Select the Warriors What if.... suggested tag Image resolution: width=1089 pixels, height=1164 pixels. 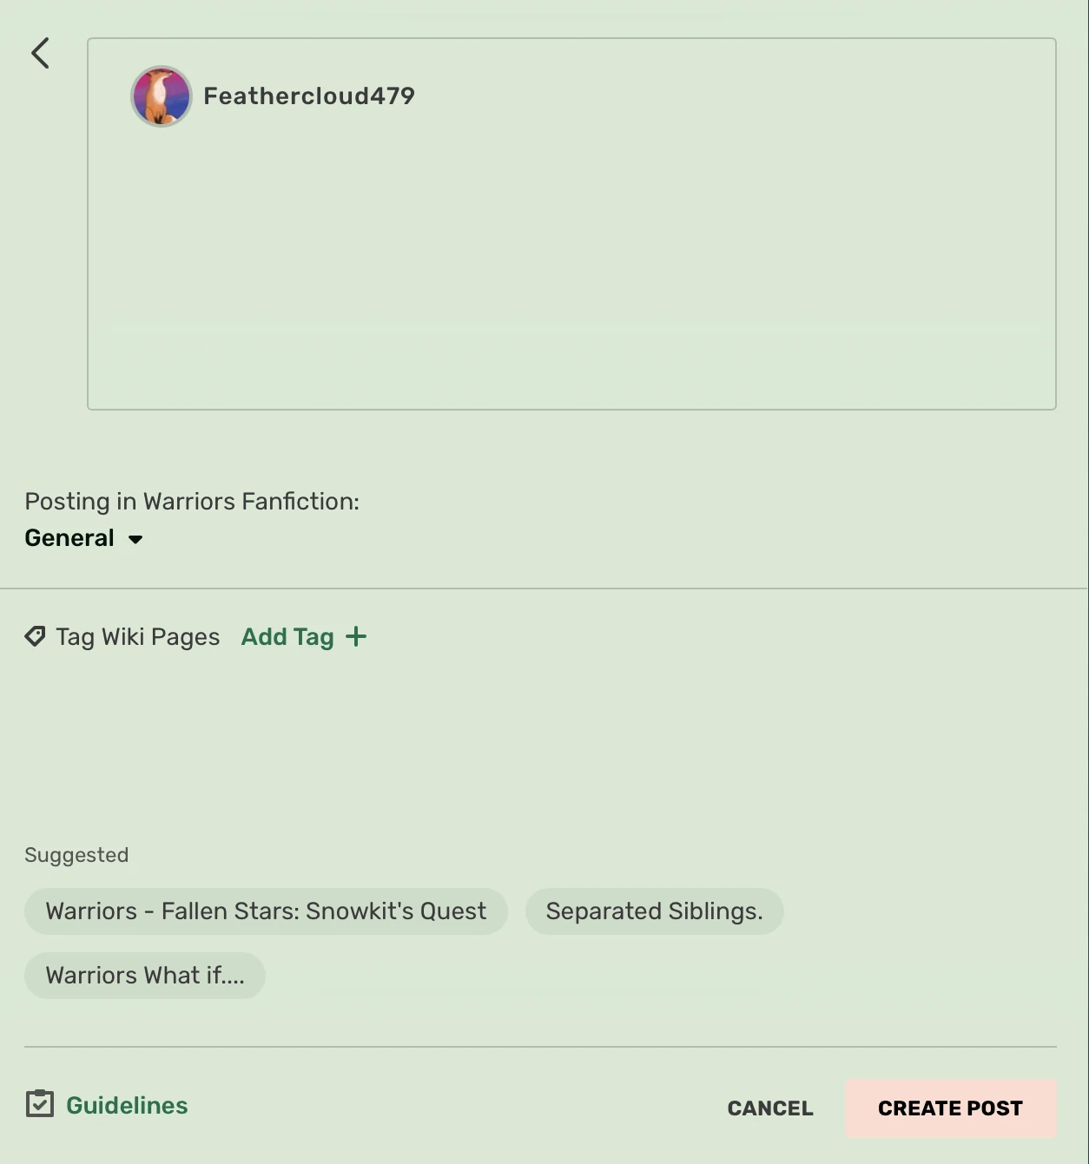pos(145,976)
